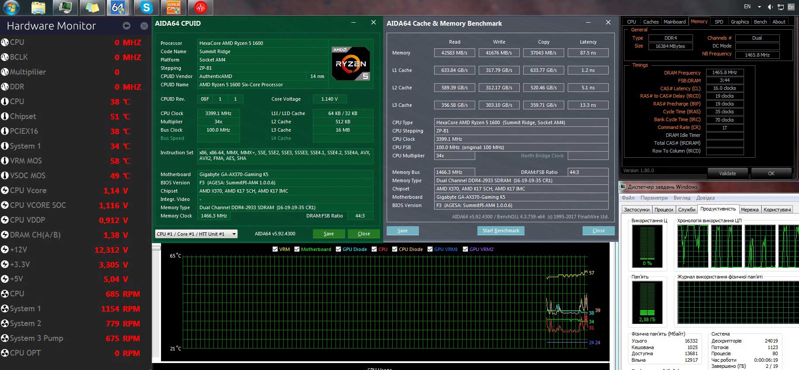Open the Параметри menu in Task Manager

click(x=654, y=198)
